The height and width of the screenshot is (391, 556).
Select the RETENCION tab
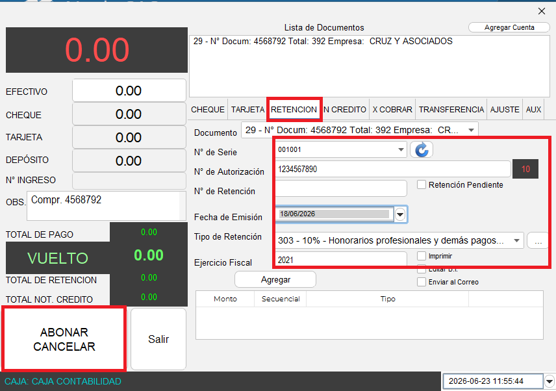click(294, 110)
